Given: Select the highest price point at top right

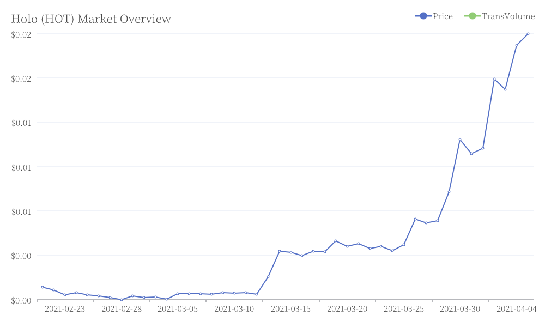Looking at the screenshot, I should (528, 34).
